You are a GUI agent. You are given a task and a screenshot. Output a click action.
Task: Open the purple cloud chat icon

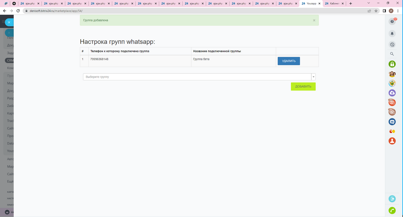coord(392,93)
